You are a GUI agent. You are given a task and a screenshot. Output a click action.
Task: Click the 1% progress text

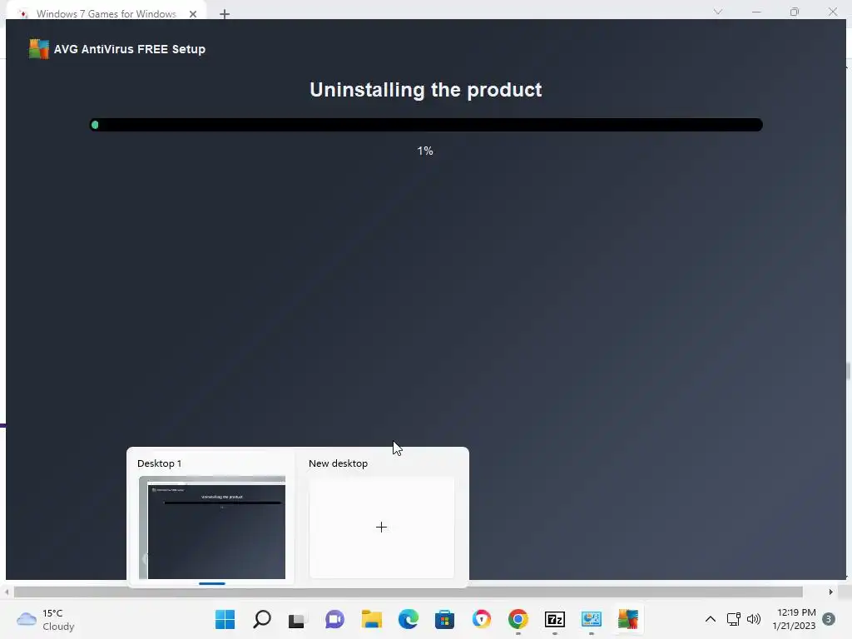pos(425,151)
